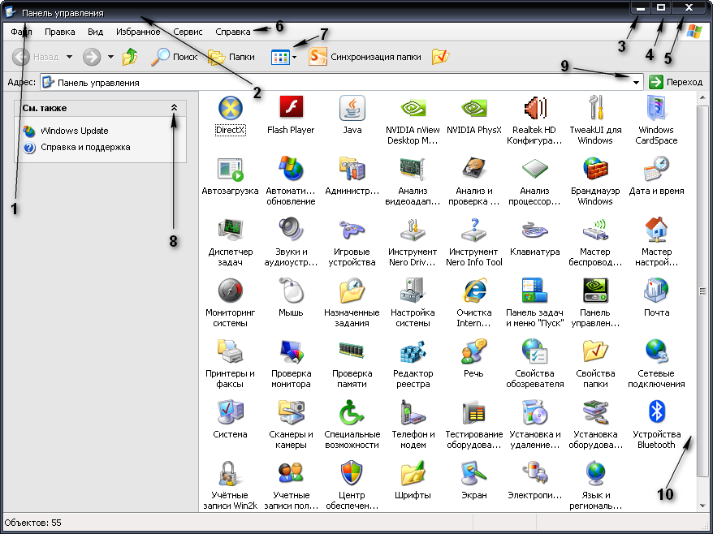Open the Файл menu
Viewport: 713px width, 534px height.
[21, 32]
